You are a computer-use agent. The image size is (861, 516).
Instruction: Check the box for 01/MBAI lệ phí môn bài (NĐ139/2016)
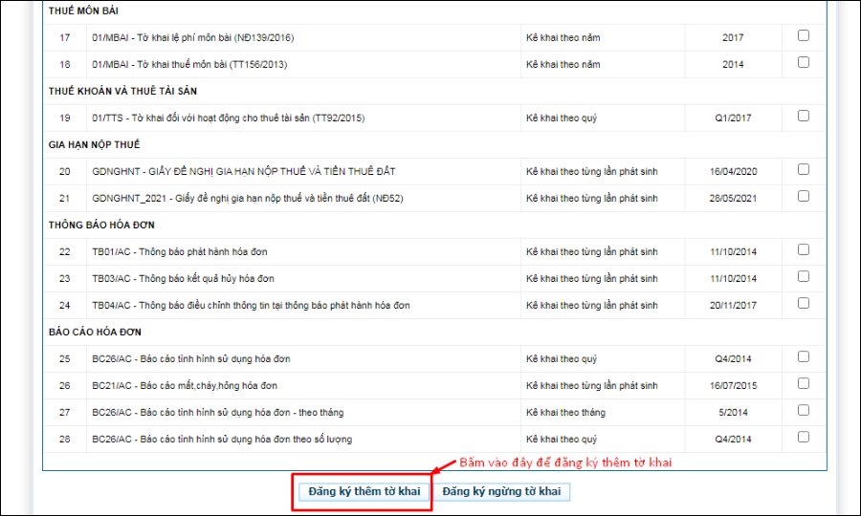803,36
